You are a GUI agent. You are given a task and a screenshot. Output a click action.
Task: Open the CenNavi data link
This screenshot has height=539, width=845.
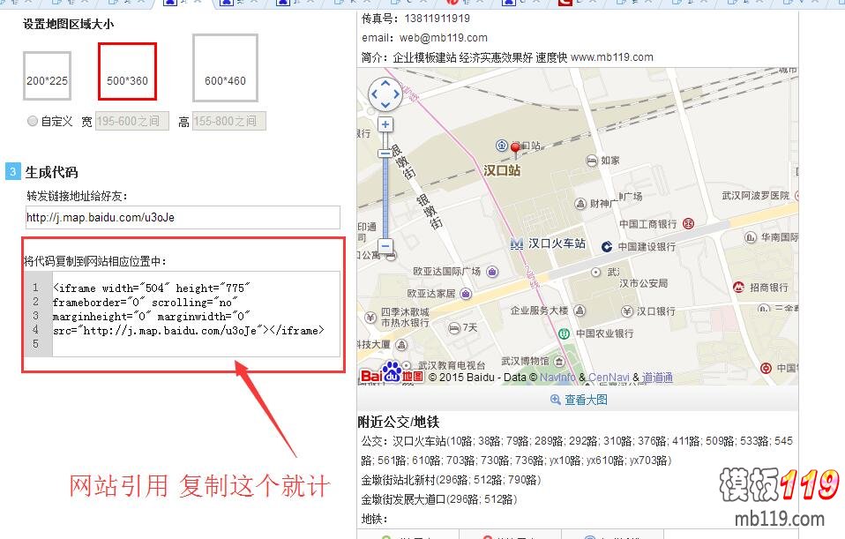[x=609, y=378]
